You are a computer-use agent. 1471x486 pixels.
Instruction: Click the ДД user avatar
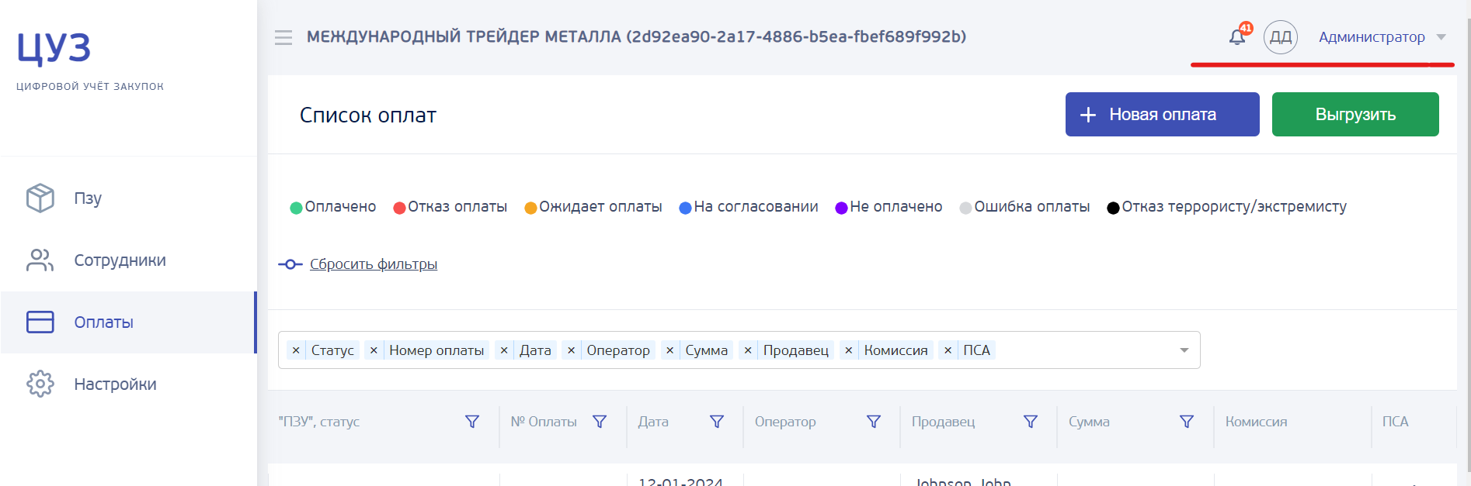pos(1281,37)
